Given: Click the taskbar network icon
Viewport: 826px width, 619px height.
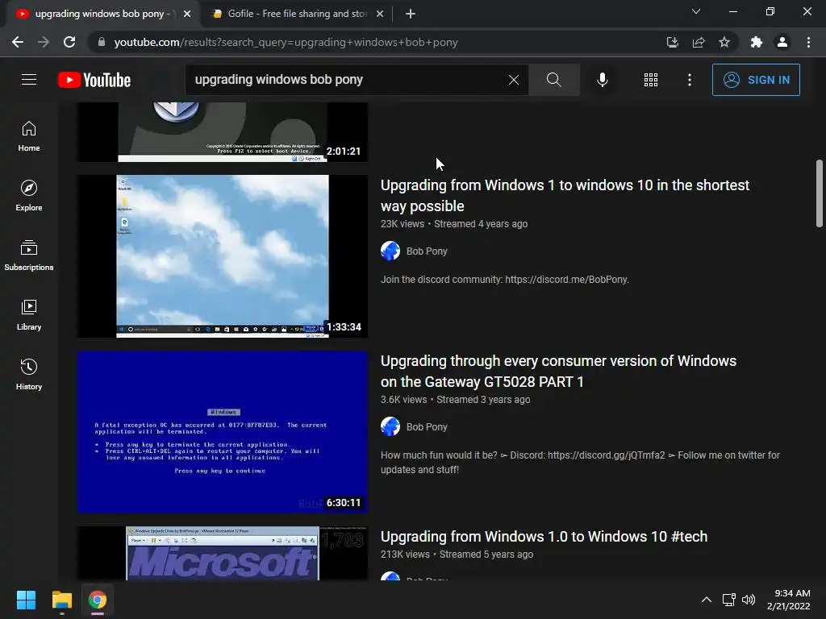Looking at the screenshot, I should [x=729, y=600].
